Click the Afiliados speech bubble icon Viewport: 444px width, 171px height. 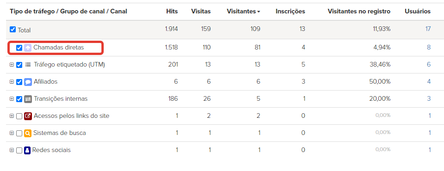click(28, 82)
